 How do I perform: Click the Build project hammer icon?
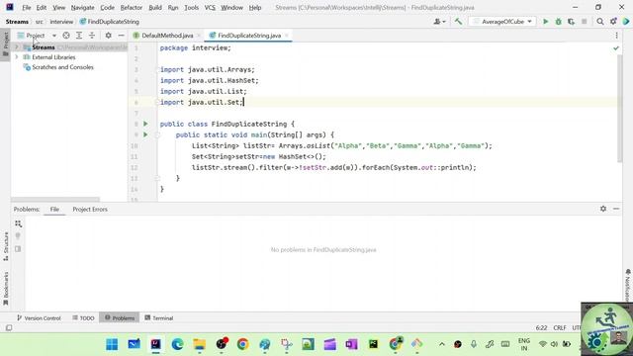click(x=458, y=22)
